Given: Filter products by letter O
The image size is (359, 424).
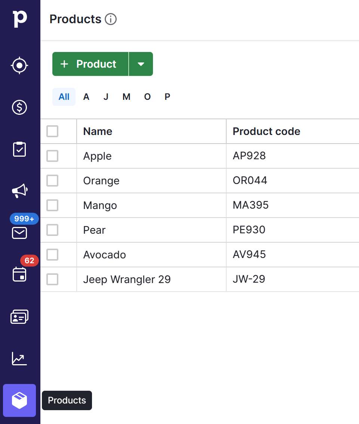Looking at the screenshot, I should coord(147,97).
